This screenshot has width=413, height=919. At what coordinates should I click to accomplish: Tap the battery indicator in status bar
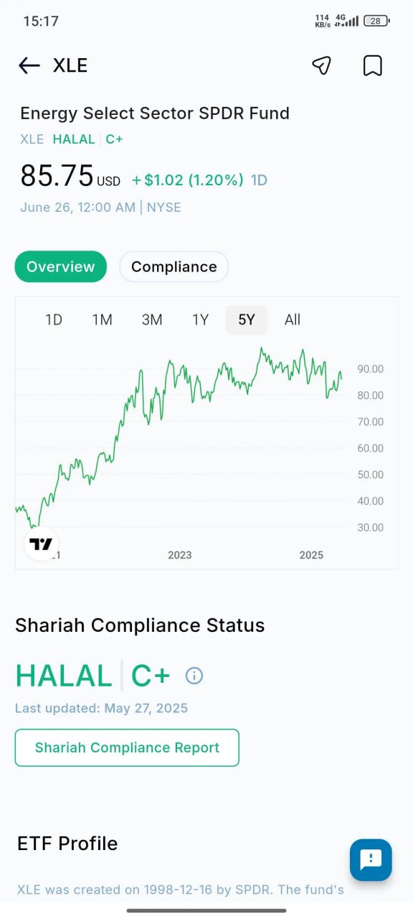[x=376, y=21]
